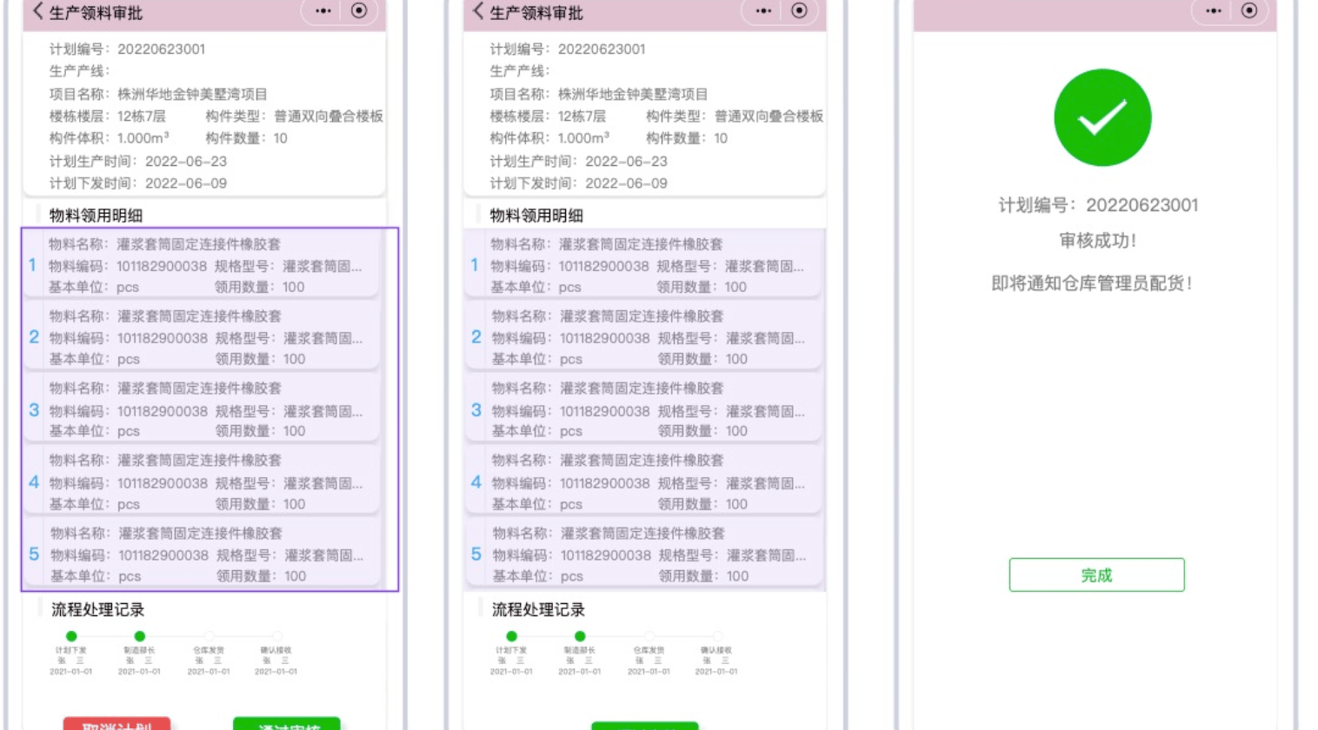Select the 制造部长 step dot on the middle screen
Viewport: 1318px width, 730px height.
pos(580,636)
